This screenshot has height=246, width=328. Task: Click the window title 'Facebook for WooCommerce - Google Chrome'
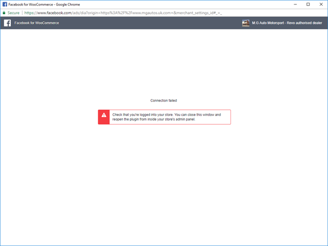44,4
